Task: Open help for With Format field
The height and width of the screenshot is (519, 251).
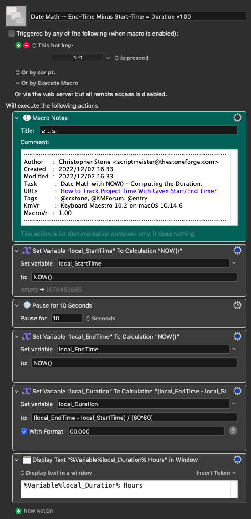Action: coord(233,430)
